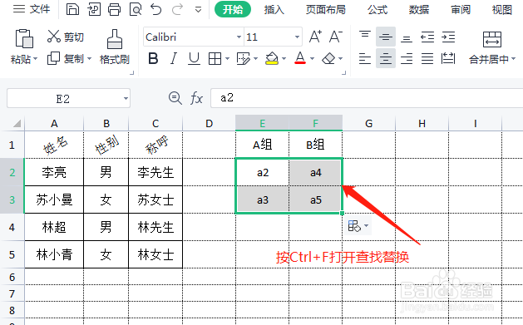Image resolution: width=523 pixels, height=325 pixels.
Task: Toggle bold formatting
Action: point(153,59)
